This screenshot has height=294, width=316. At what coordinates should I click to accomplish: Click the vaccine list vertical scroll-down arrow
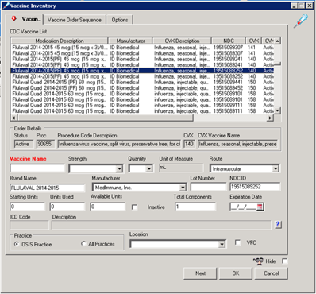pos(277,110)
